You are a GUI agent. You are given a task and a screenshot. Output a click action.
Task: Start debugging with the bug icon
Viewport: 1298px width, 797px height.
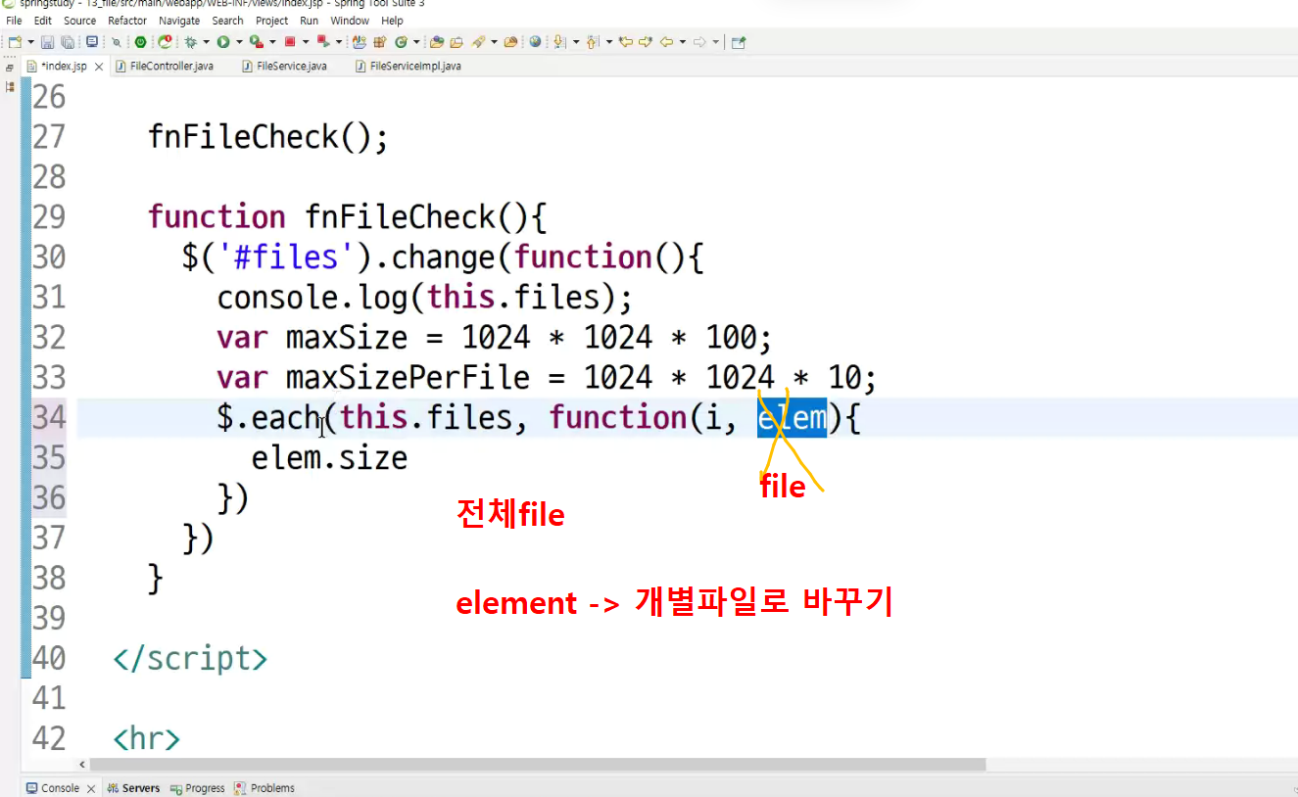(191, 42)
